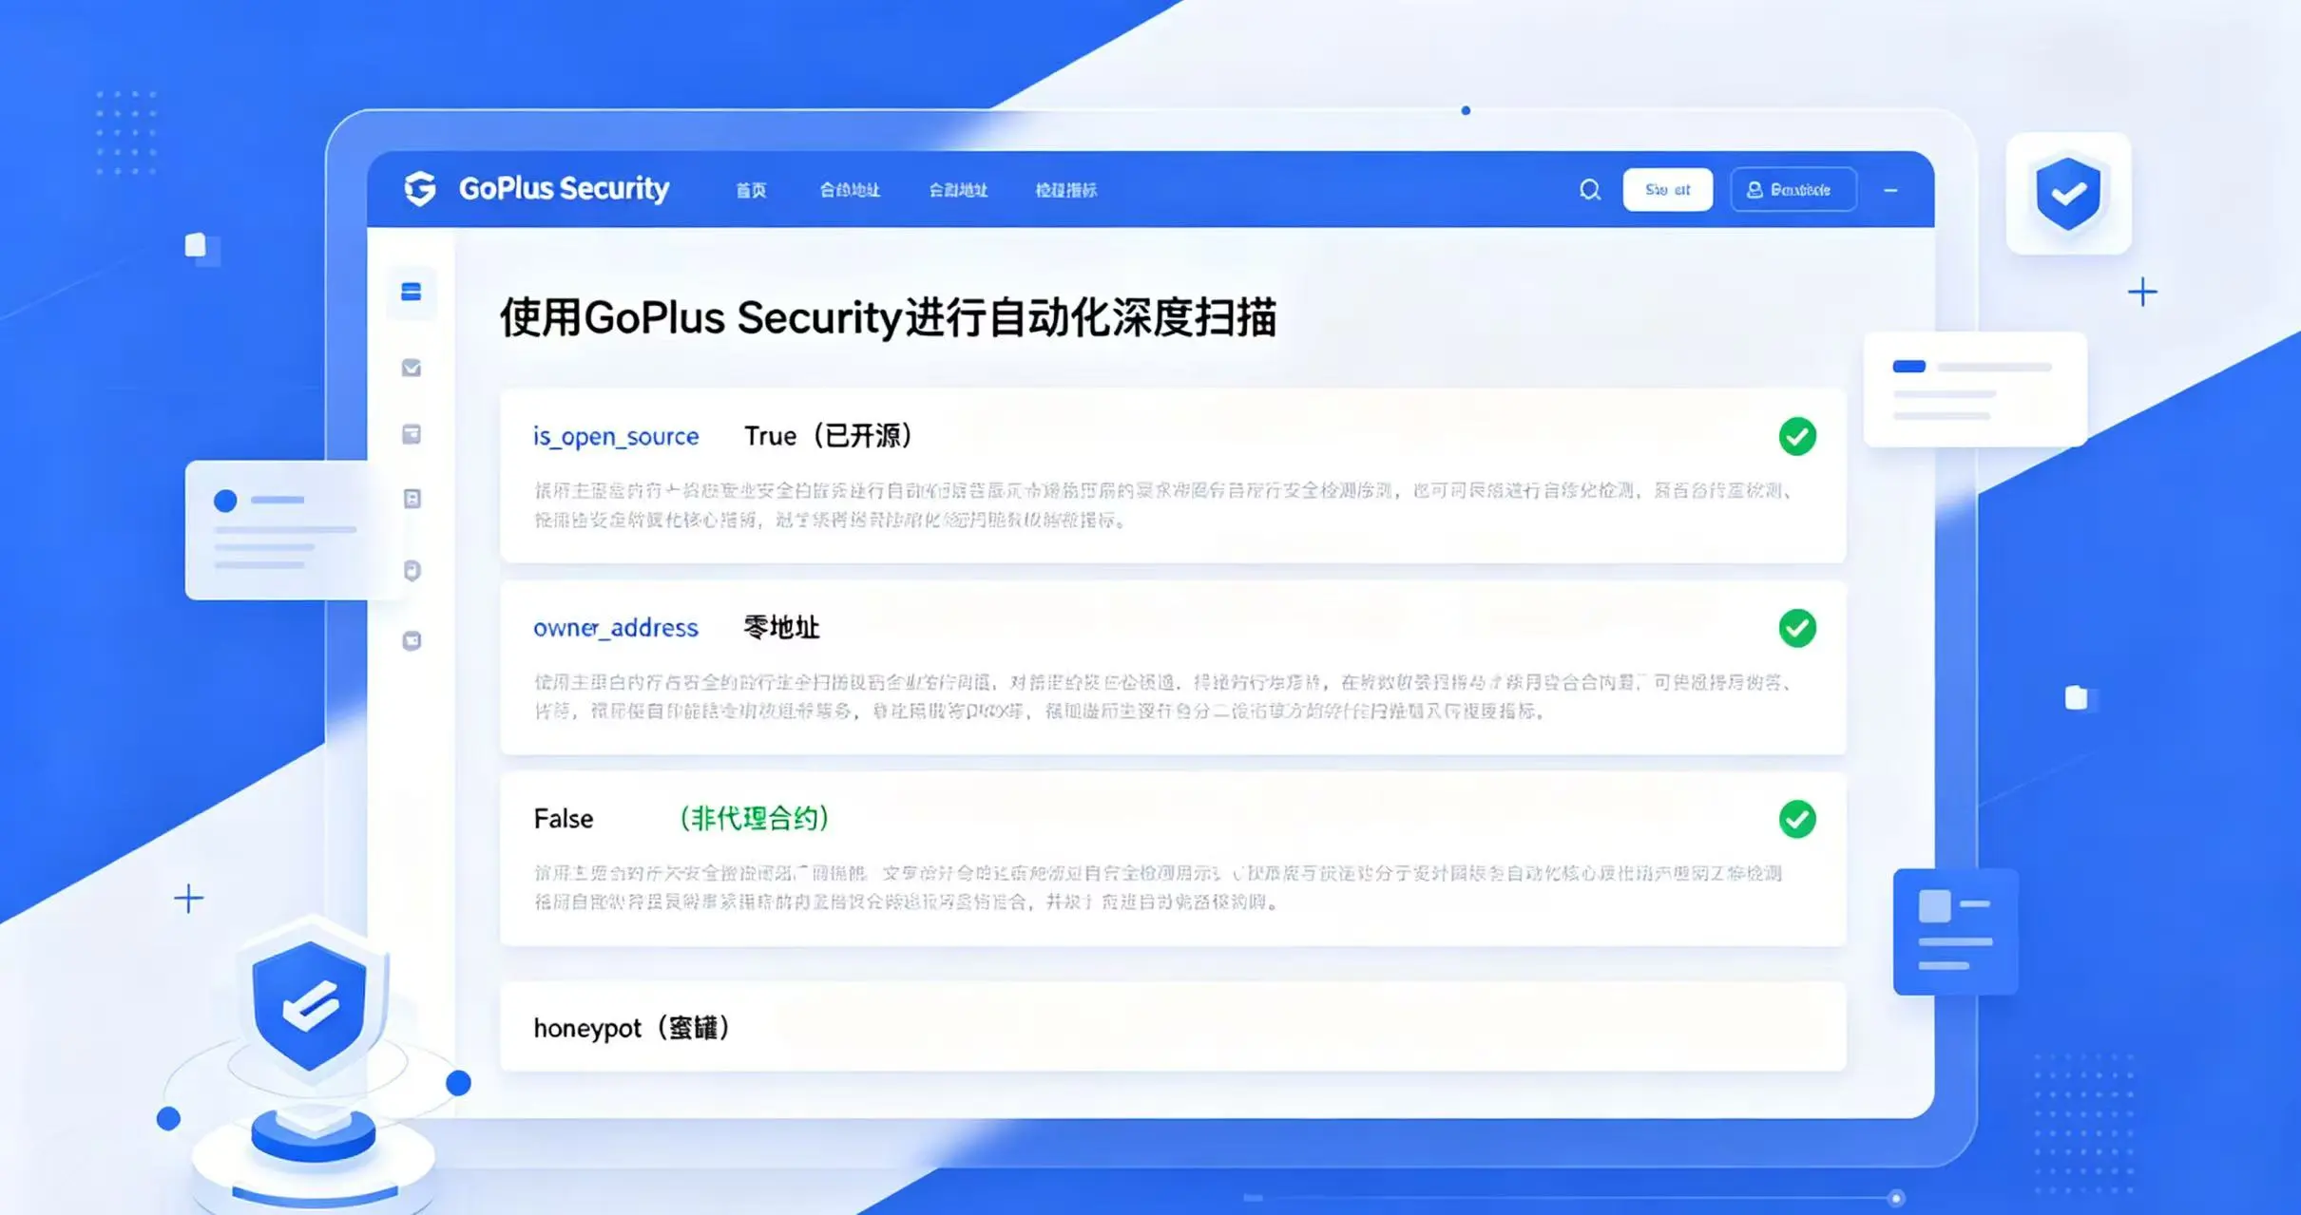Click the 零地址 value text
Viewport: 2301px width, 1215px height.
[780, 628]
